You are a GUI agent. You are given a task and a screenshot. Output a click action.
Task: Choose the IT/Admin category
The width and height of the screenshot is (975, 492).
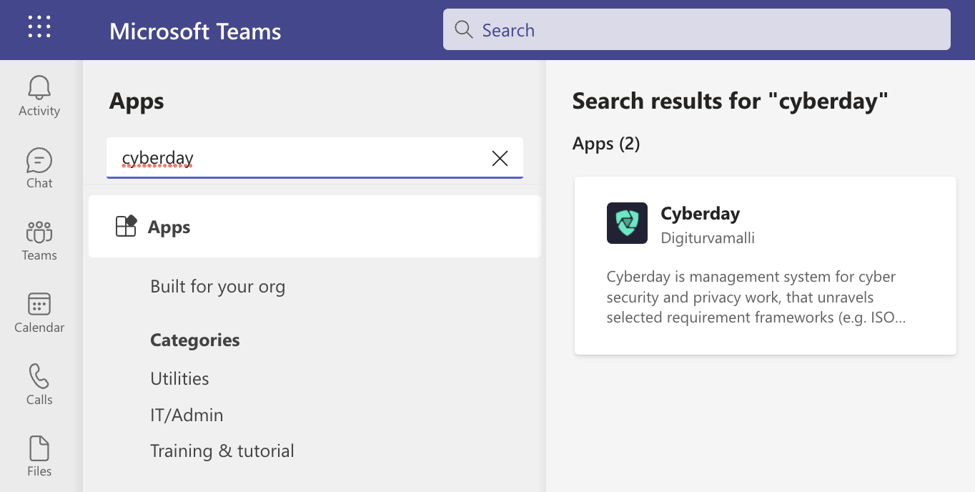click(187, 415)
